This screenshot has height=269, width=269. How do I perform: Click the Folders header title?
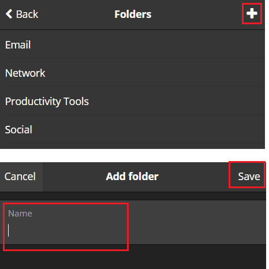[133, 14]
